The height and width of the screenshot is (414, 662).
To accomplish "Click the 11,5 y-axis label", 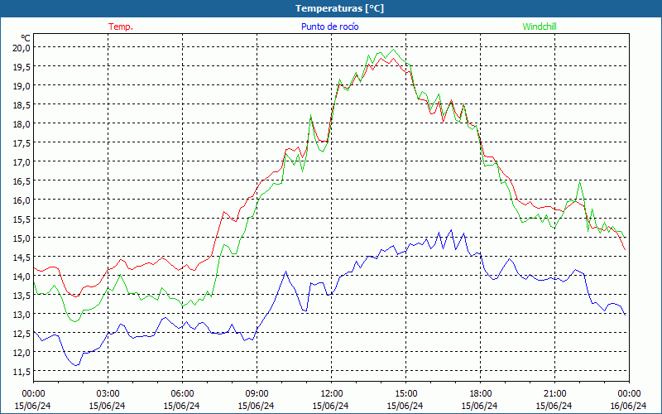I will click(22, 371).
